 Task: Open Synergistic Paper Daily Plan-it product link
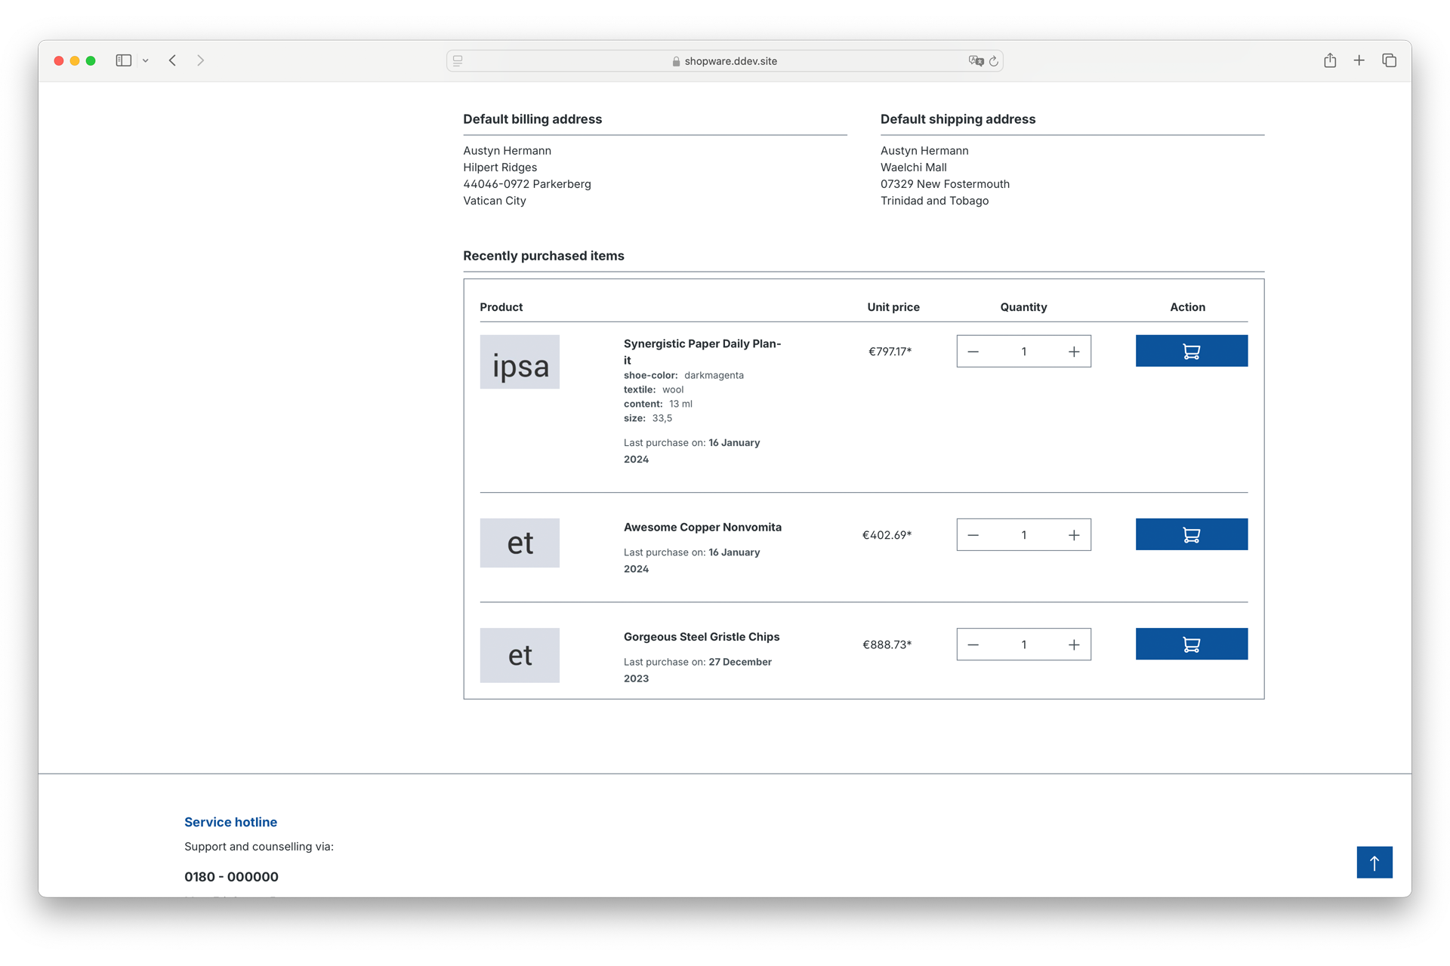click(702, 352)
